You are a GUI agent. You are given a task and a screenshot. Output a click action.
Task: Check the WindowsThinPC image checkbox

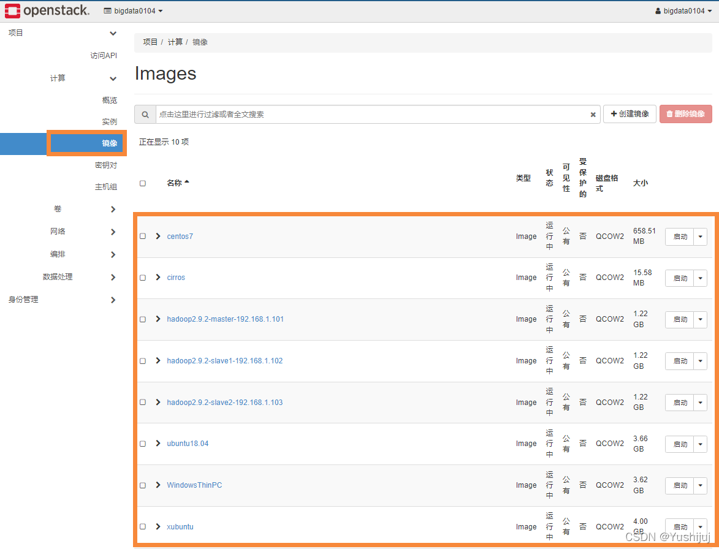tap(143, 485)
